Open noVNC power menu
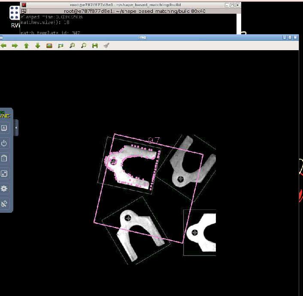Viewport: 303px width, 296px height. [4, 143]
